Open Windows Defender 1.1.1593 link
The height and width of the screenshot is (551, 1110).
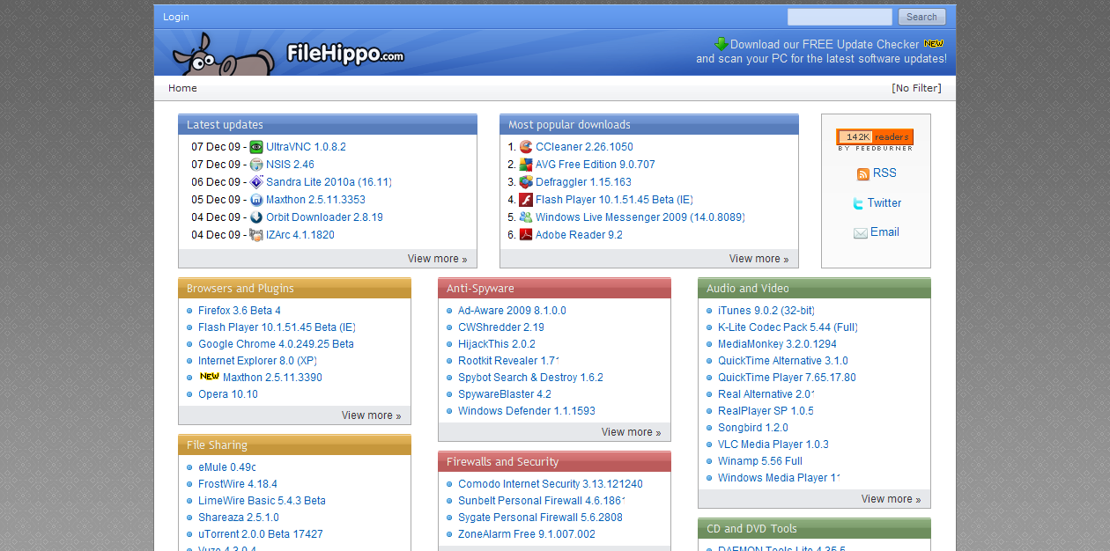[x=527, y=411]
